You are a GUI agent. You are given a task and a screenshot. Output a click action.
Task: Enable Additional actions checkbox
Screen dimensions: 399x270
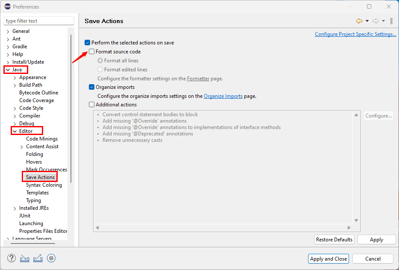[x=92, y=105]
